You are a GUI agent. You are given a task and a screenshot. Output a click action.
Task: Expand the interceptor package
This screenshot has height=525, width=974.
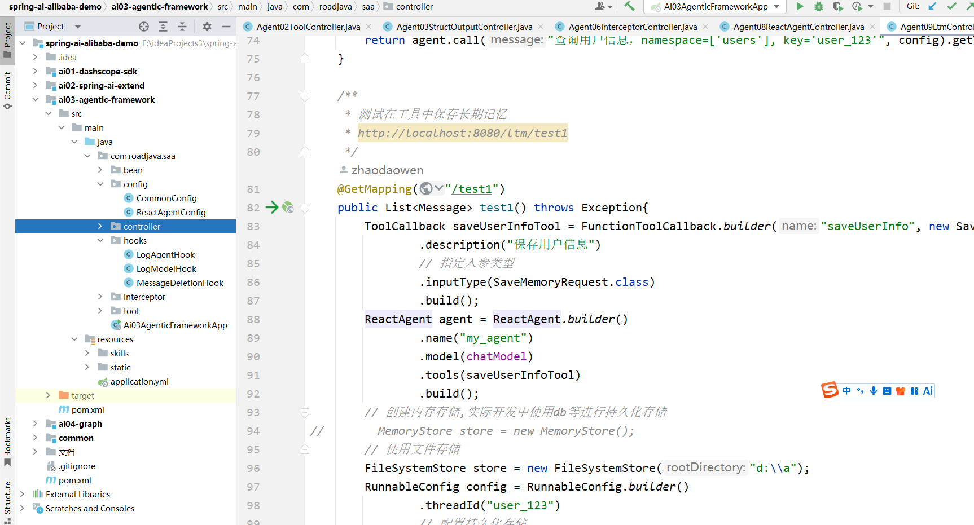(x=100, y=297)
